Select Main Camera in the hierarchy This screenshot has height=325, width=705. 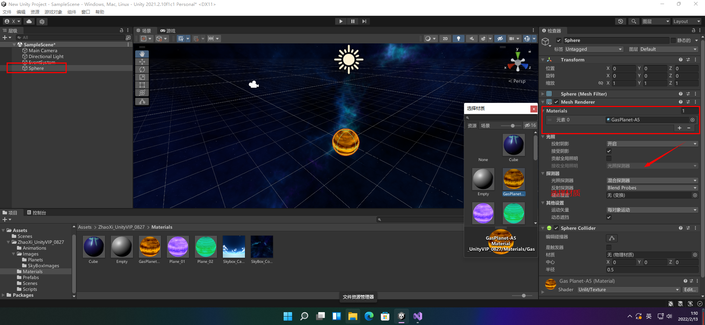pyautogui.click(x=43, y=51)
